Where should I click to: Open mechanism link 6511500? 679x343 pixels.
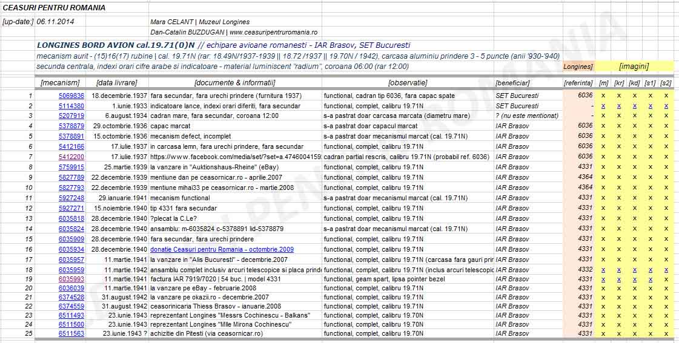pyautogui.click(x=71, y=324)
